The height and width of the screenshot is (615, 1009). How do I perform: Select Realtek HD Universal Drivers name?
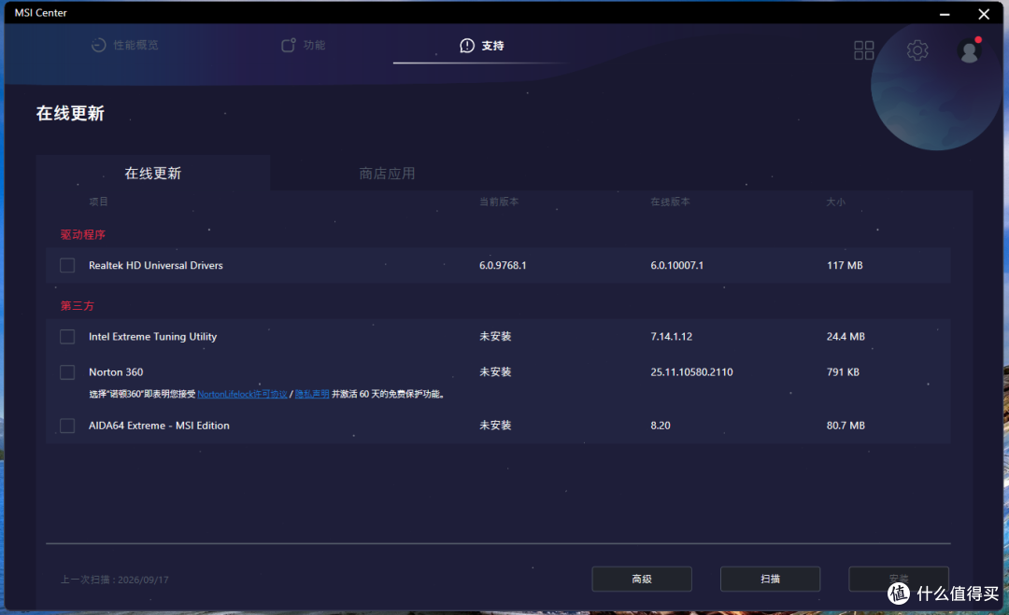tap(156, 265)
